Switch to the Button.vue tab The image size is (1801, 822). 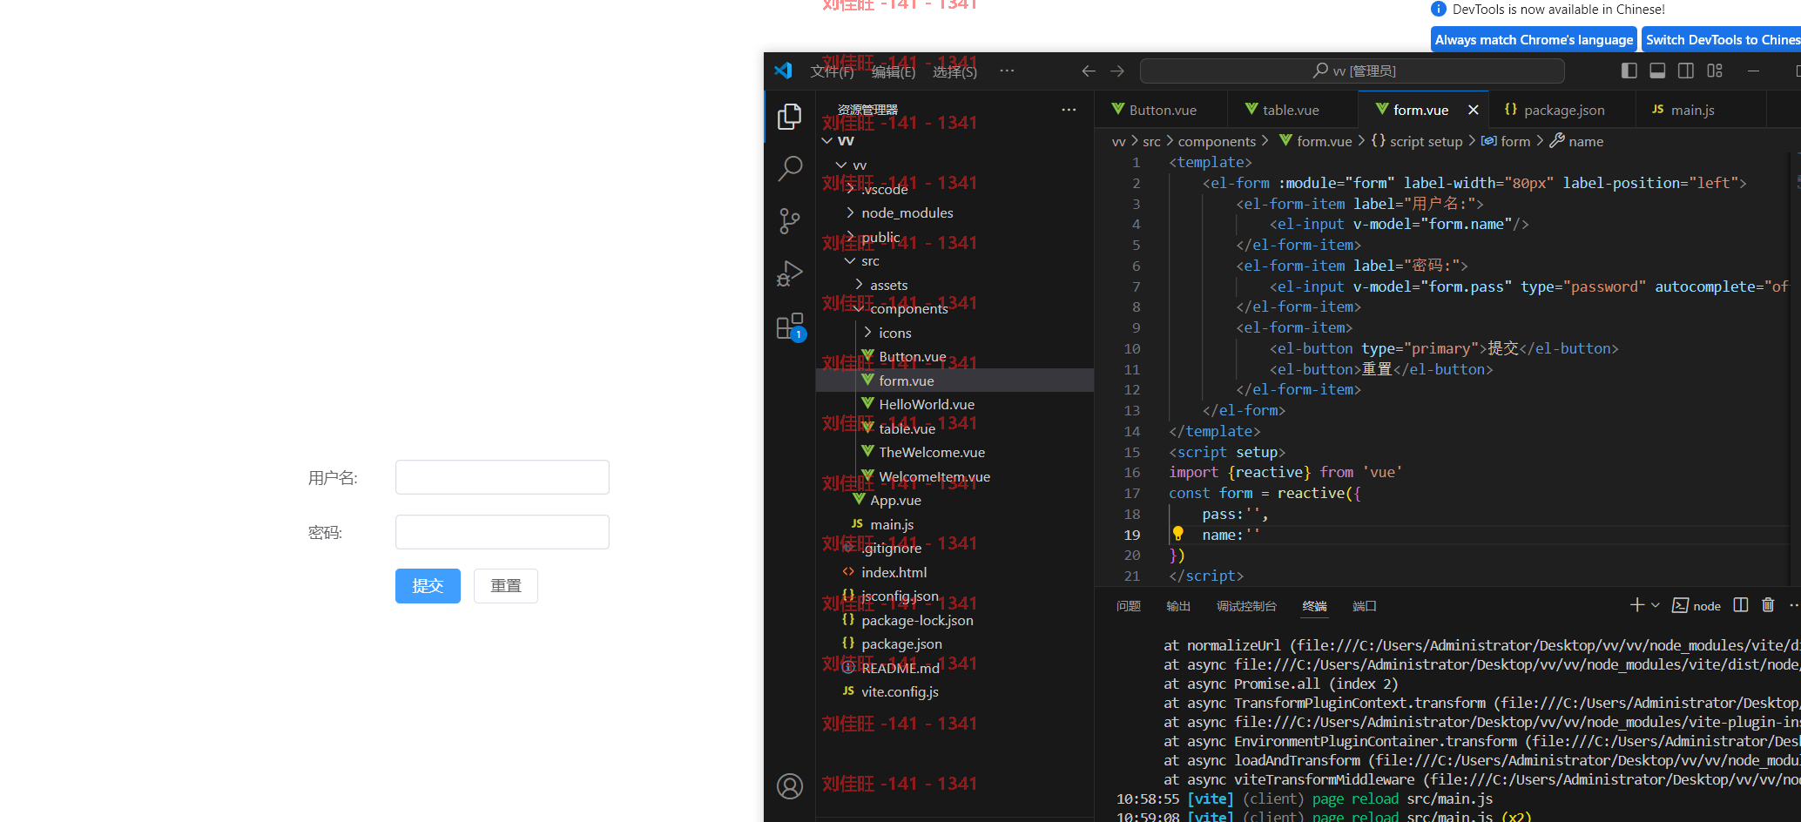coord(1160,110)
